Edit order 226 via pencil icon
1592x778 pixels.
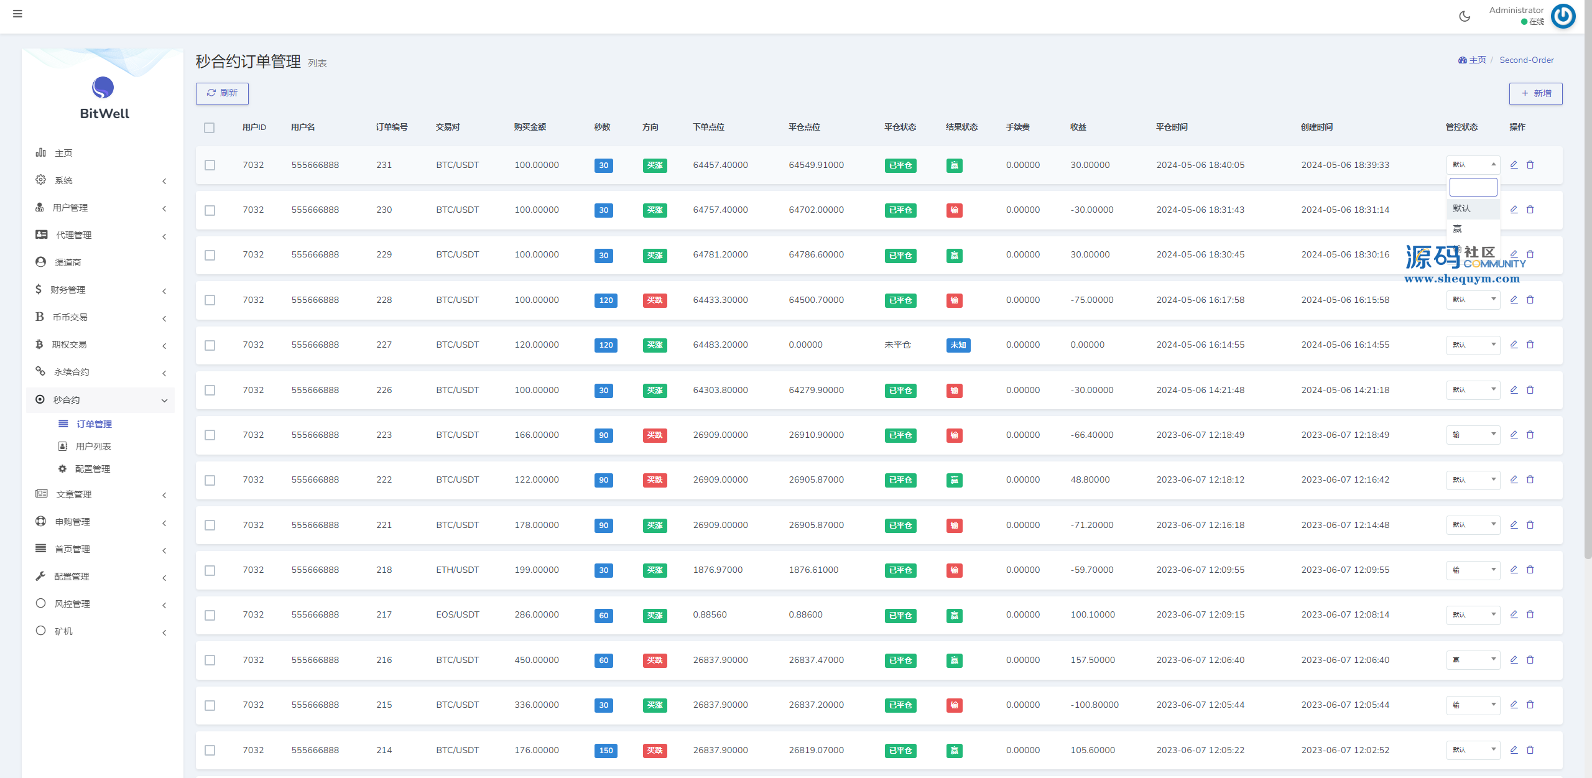coord(1514,390)
